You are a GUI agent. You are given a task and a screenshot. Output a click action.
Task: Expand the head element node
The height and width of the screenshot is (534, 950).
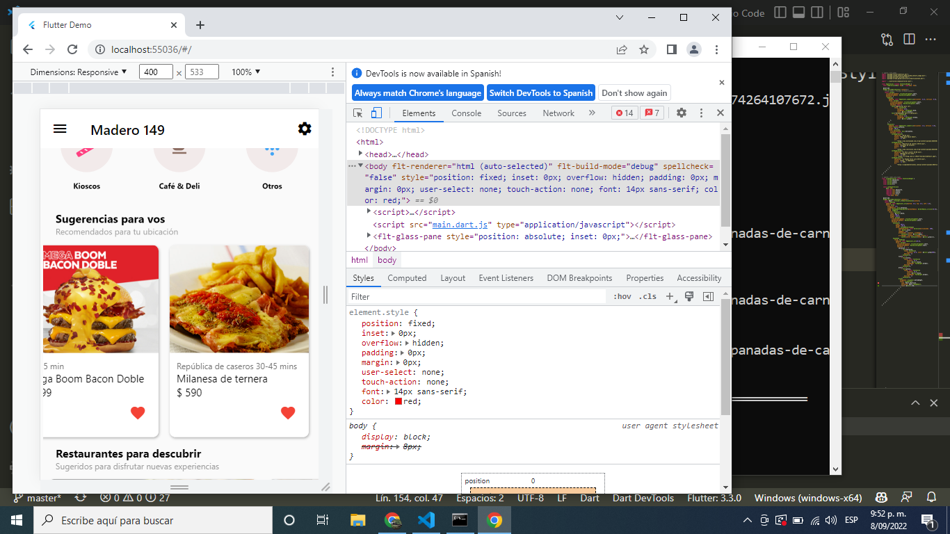click(360, 153)
